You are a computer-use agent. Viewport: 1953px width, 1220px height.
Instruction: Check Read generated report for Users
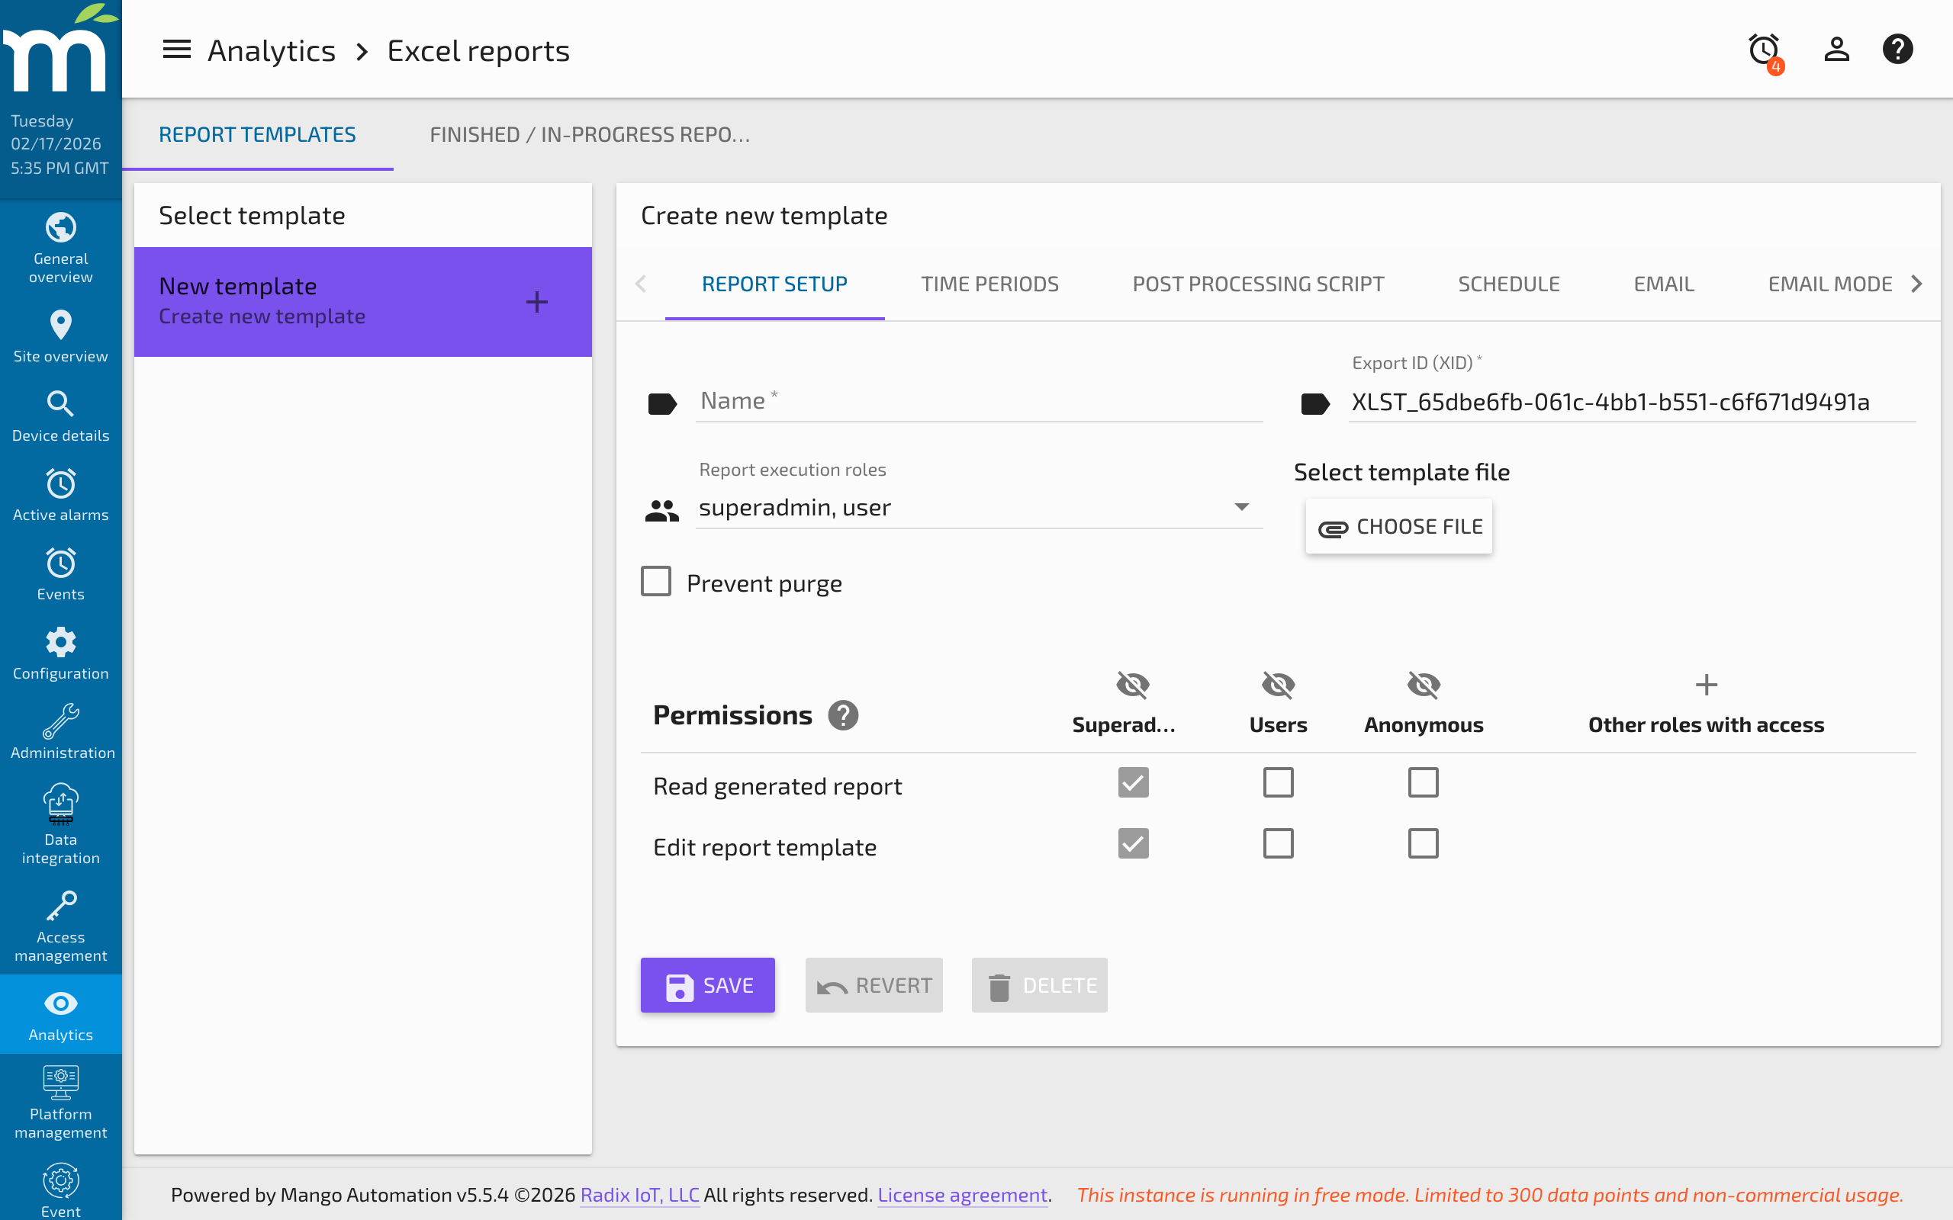(x=1278, y=782)
